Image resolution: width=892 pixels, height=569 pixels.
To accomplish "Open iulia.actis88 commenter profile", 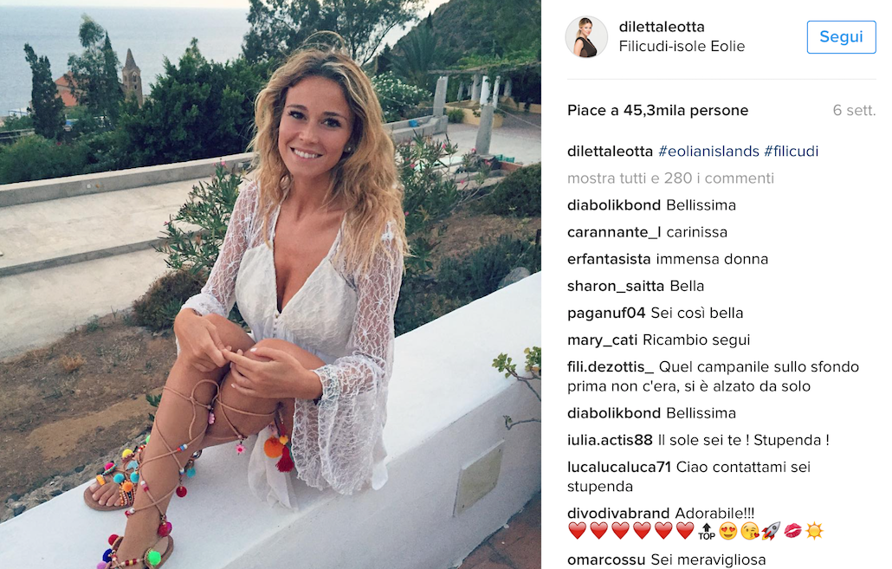I will coord(610,440).
